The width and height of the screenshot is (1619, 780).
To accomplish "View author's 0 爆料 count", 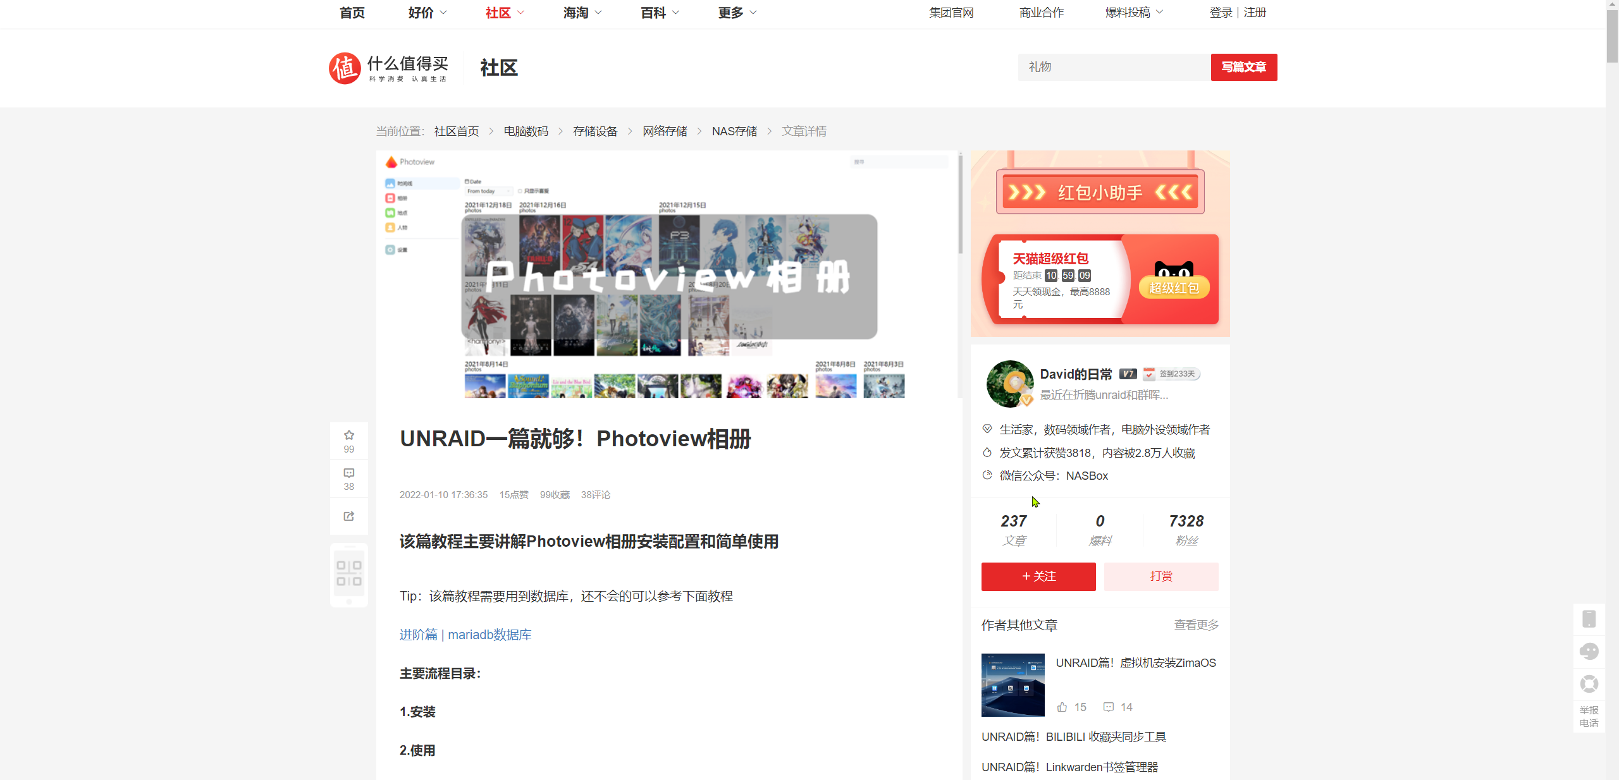I will coord(1100,530).
